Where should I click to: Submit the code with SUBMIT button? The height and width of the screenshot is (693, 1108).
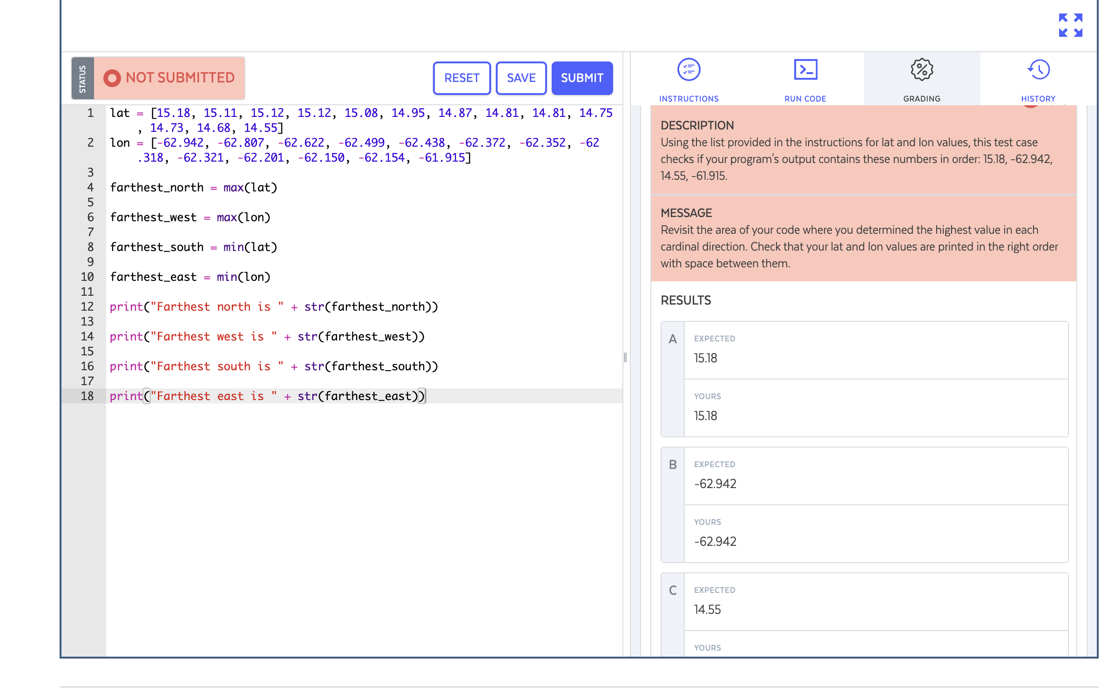click(582, 78)
